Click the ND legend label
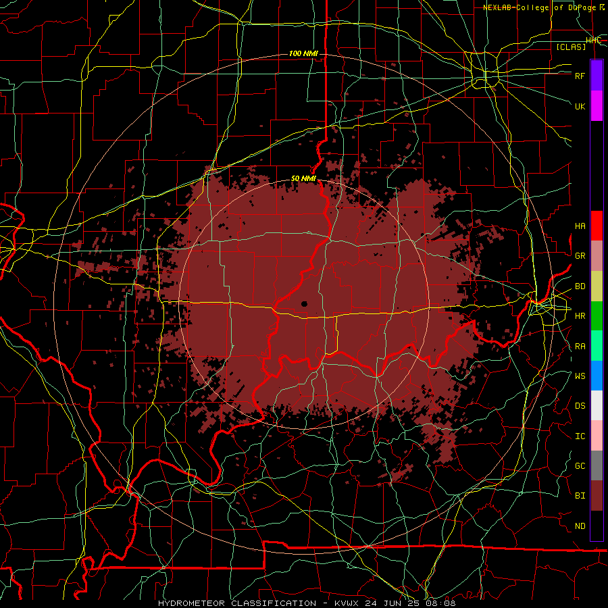608x608 pixels. [x=580, y=526]
